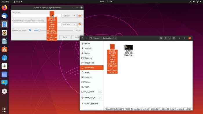
Task: Open the Files app menu in top bar
Action: (18, 2)
